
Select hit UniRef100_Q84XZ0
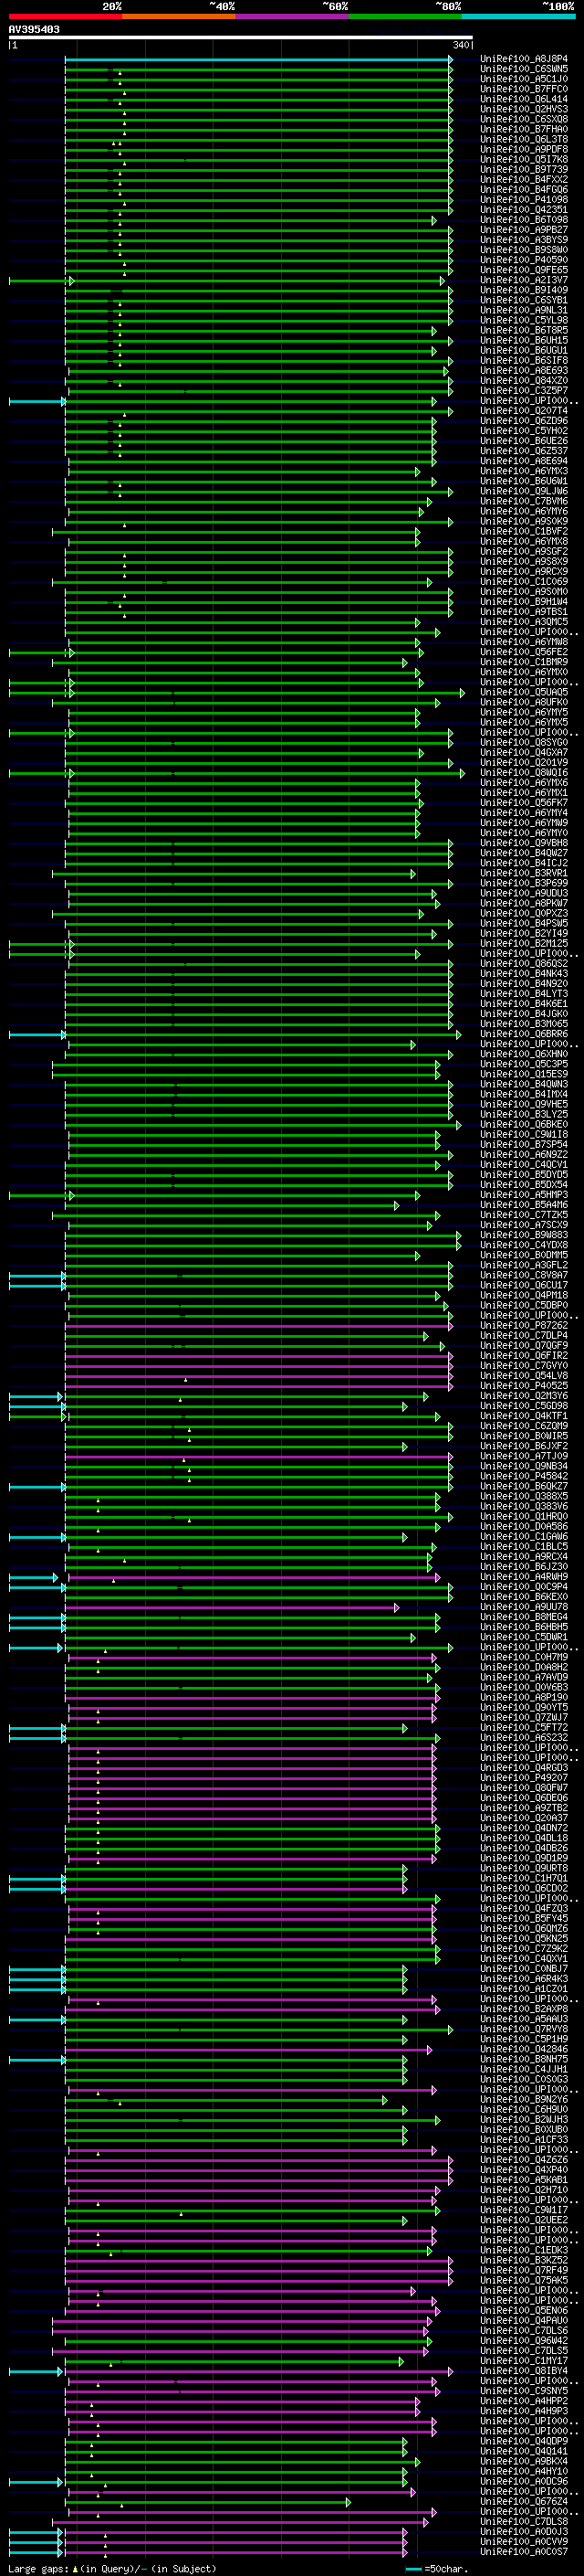[x=524, y=381]
